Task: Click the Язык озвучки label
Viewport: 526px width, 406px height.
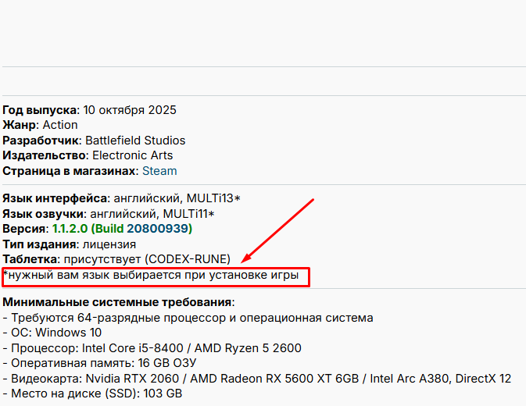Action: point(45,214)
